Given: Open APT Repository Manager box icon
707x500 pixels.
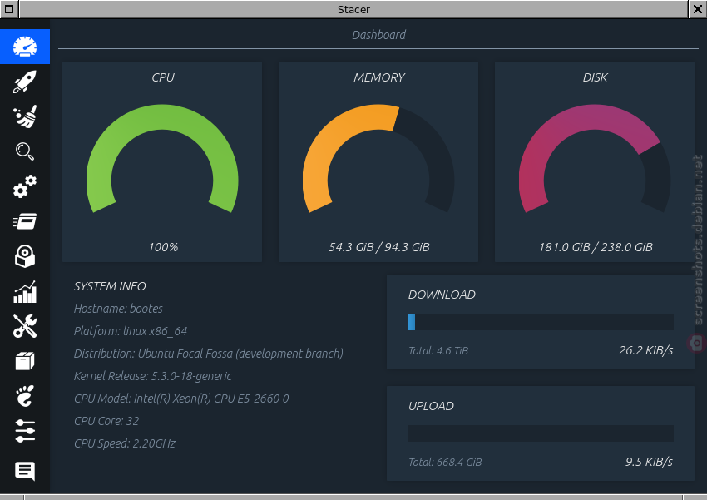Looking at the screenshot, I should click(x=25, y=361).
